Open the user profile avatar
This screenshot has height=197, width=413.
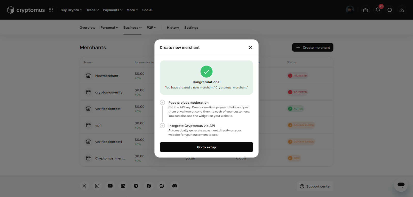pos(350,10)
